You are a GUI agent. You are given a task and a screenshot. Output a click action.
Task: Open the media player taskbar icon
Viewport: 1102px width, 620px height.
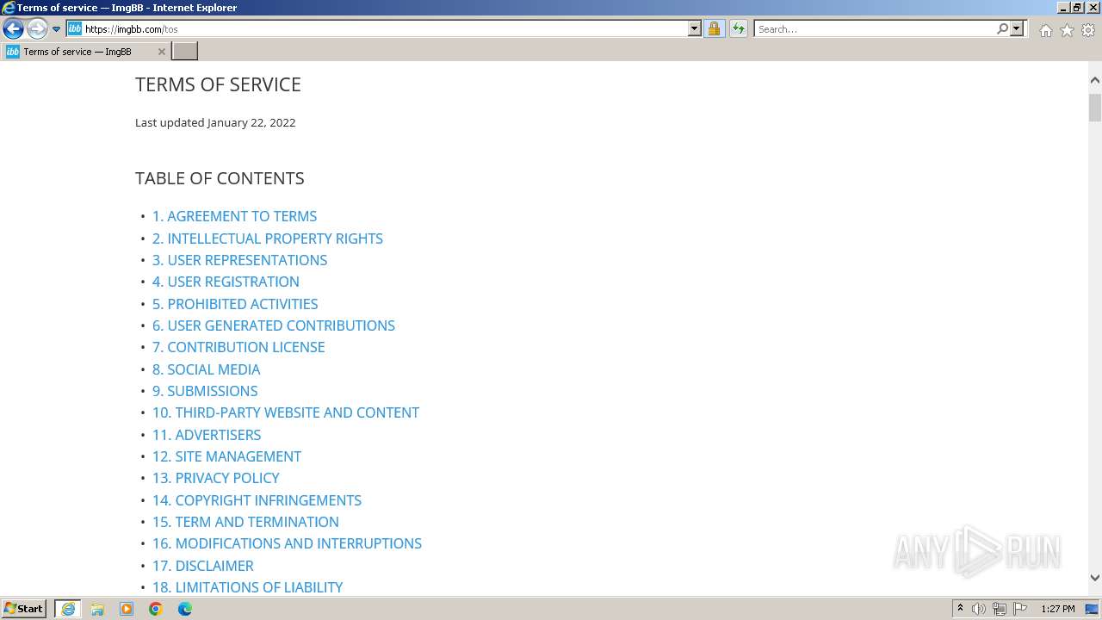click(x=127, y=609)
